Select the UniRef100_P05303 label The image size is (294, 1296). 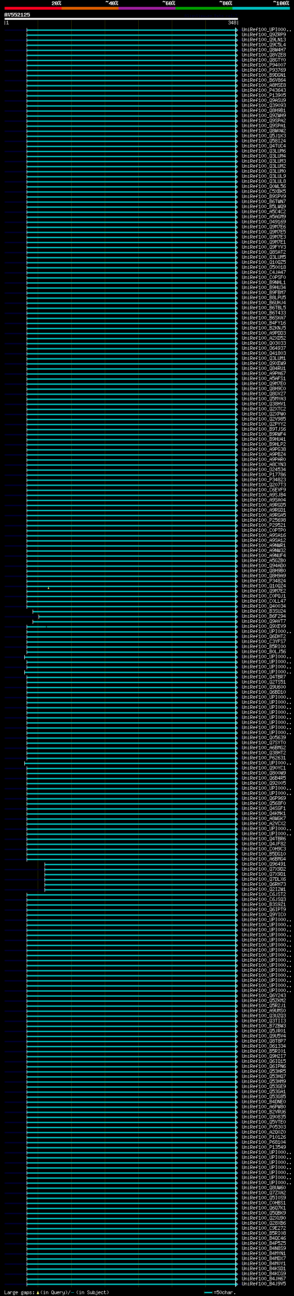(x=264, y=1127)
